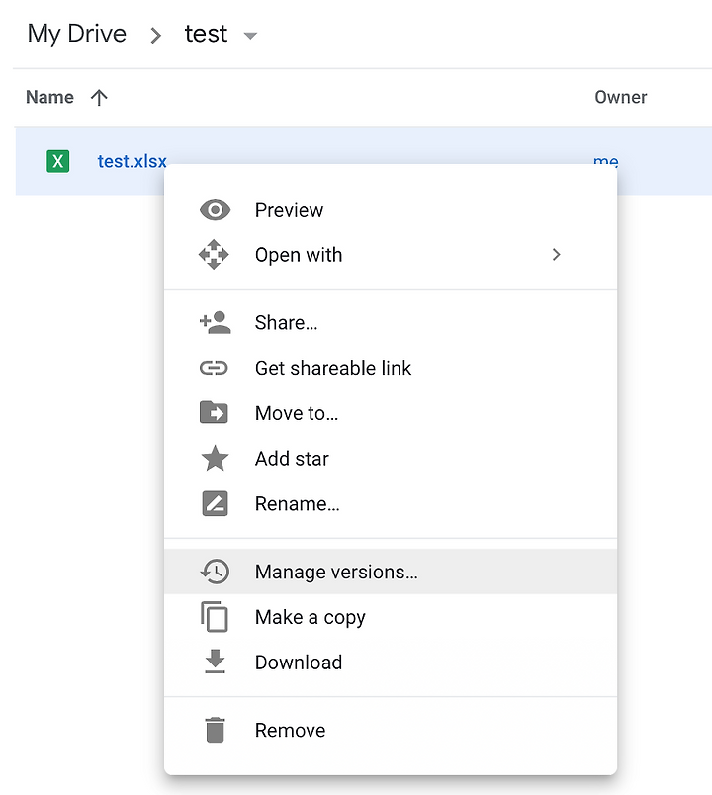Click the chain link icon
Image resolution: width=712 pixels, height=795 pixels.
click(x=214, y=368)
